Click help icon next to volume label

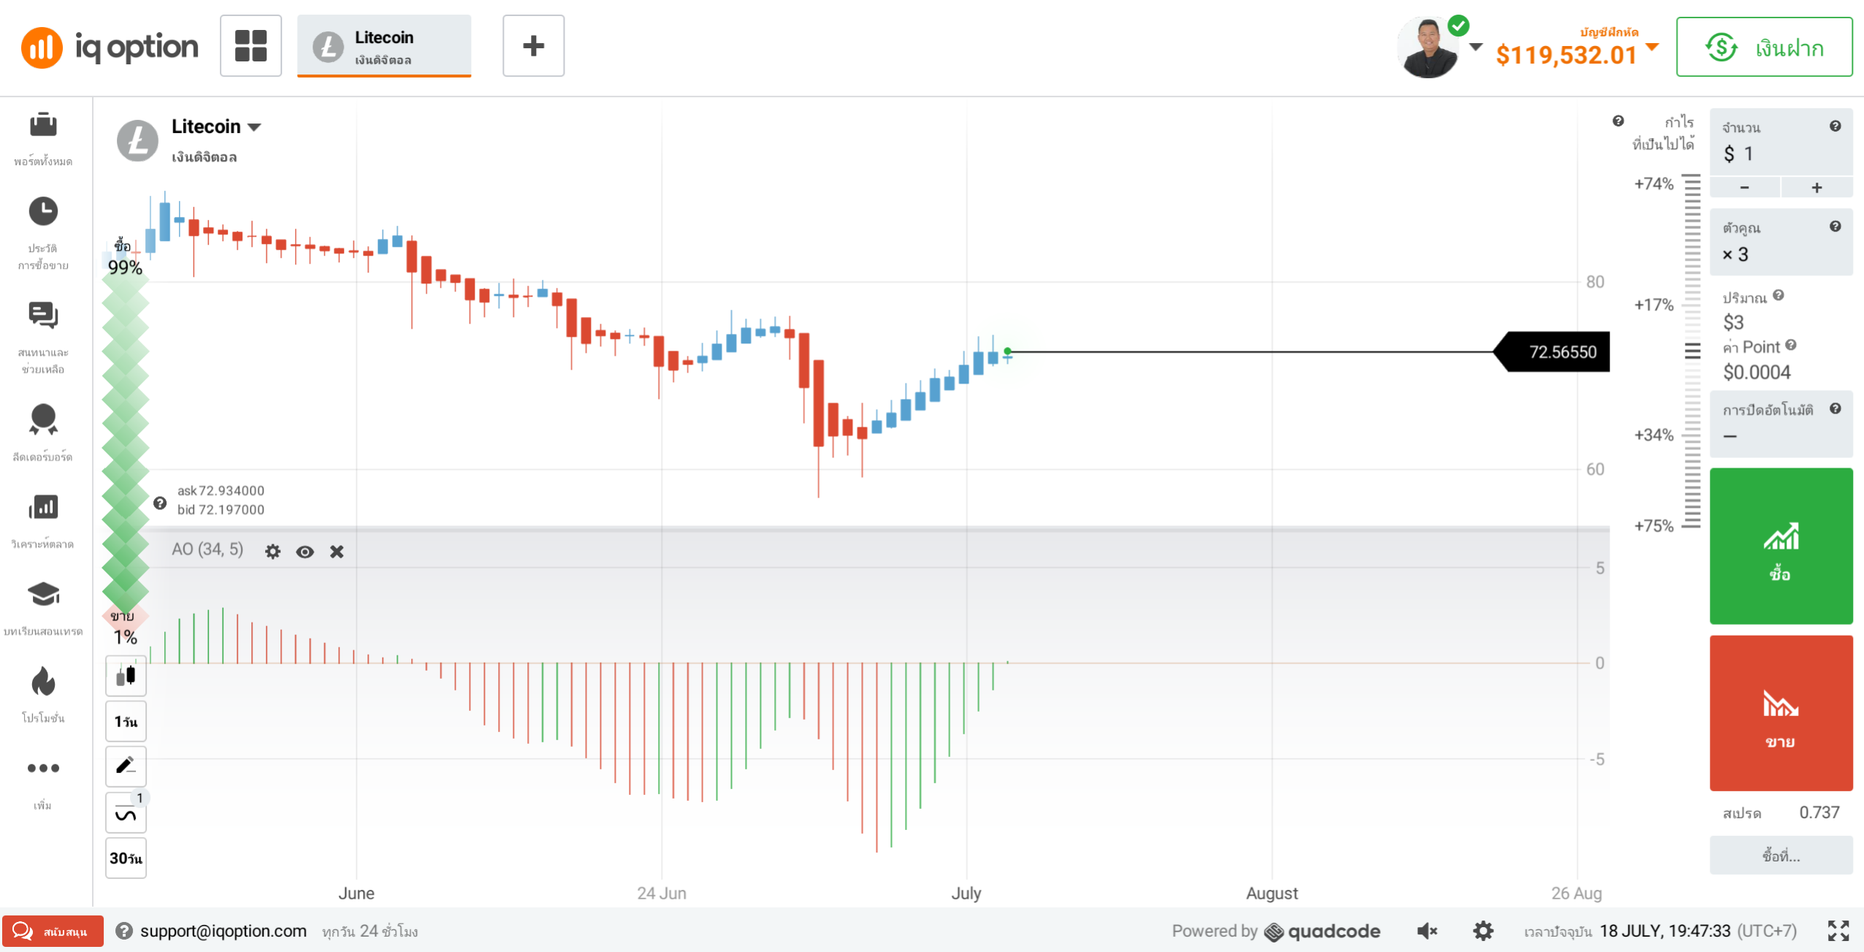[1779, 295]
